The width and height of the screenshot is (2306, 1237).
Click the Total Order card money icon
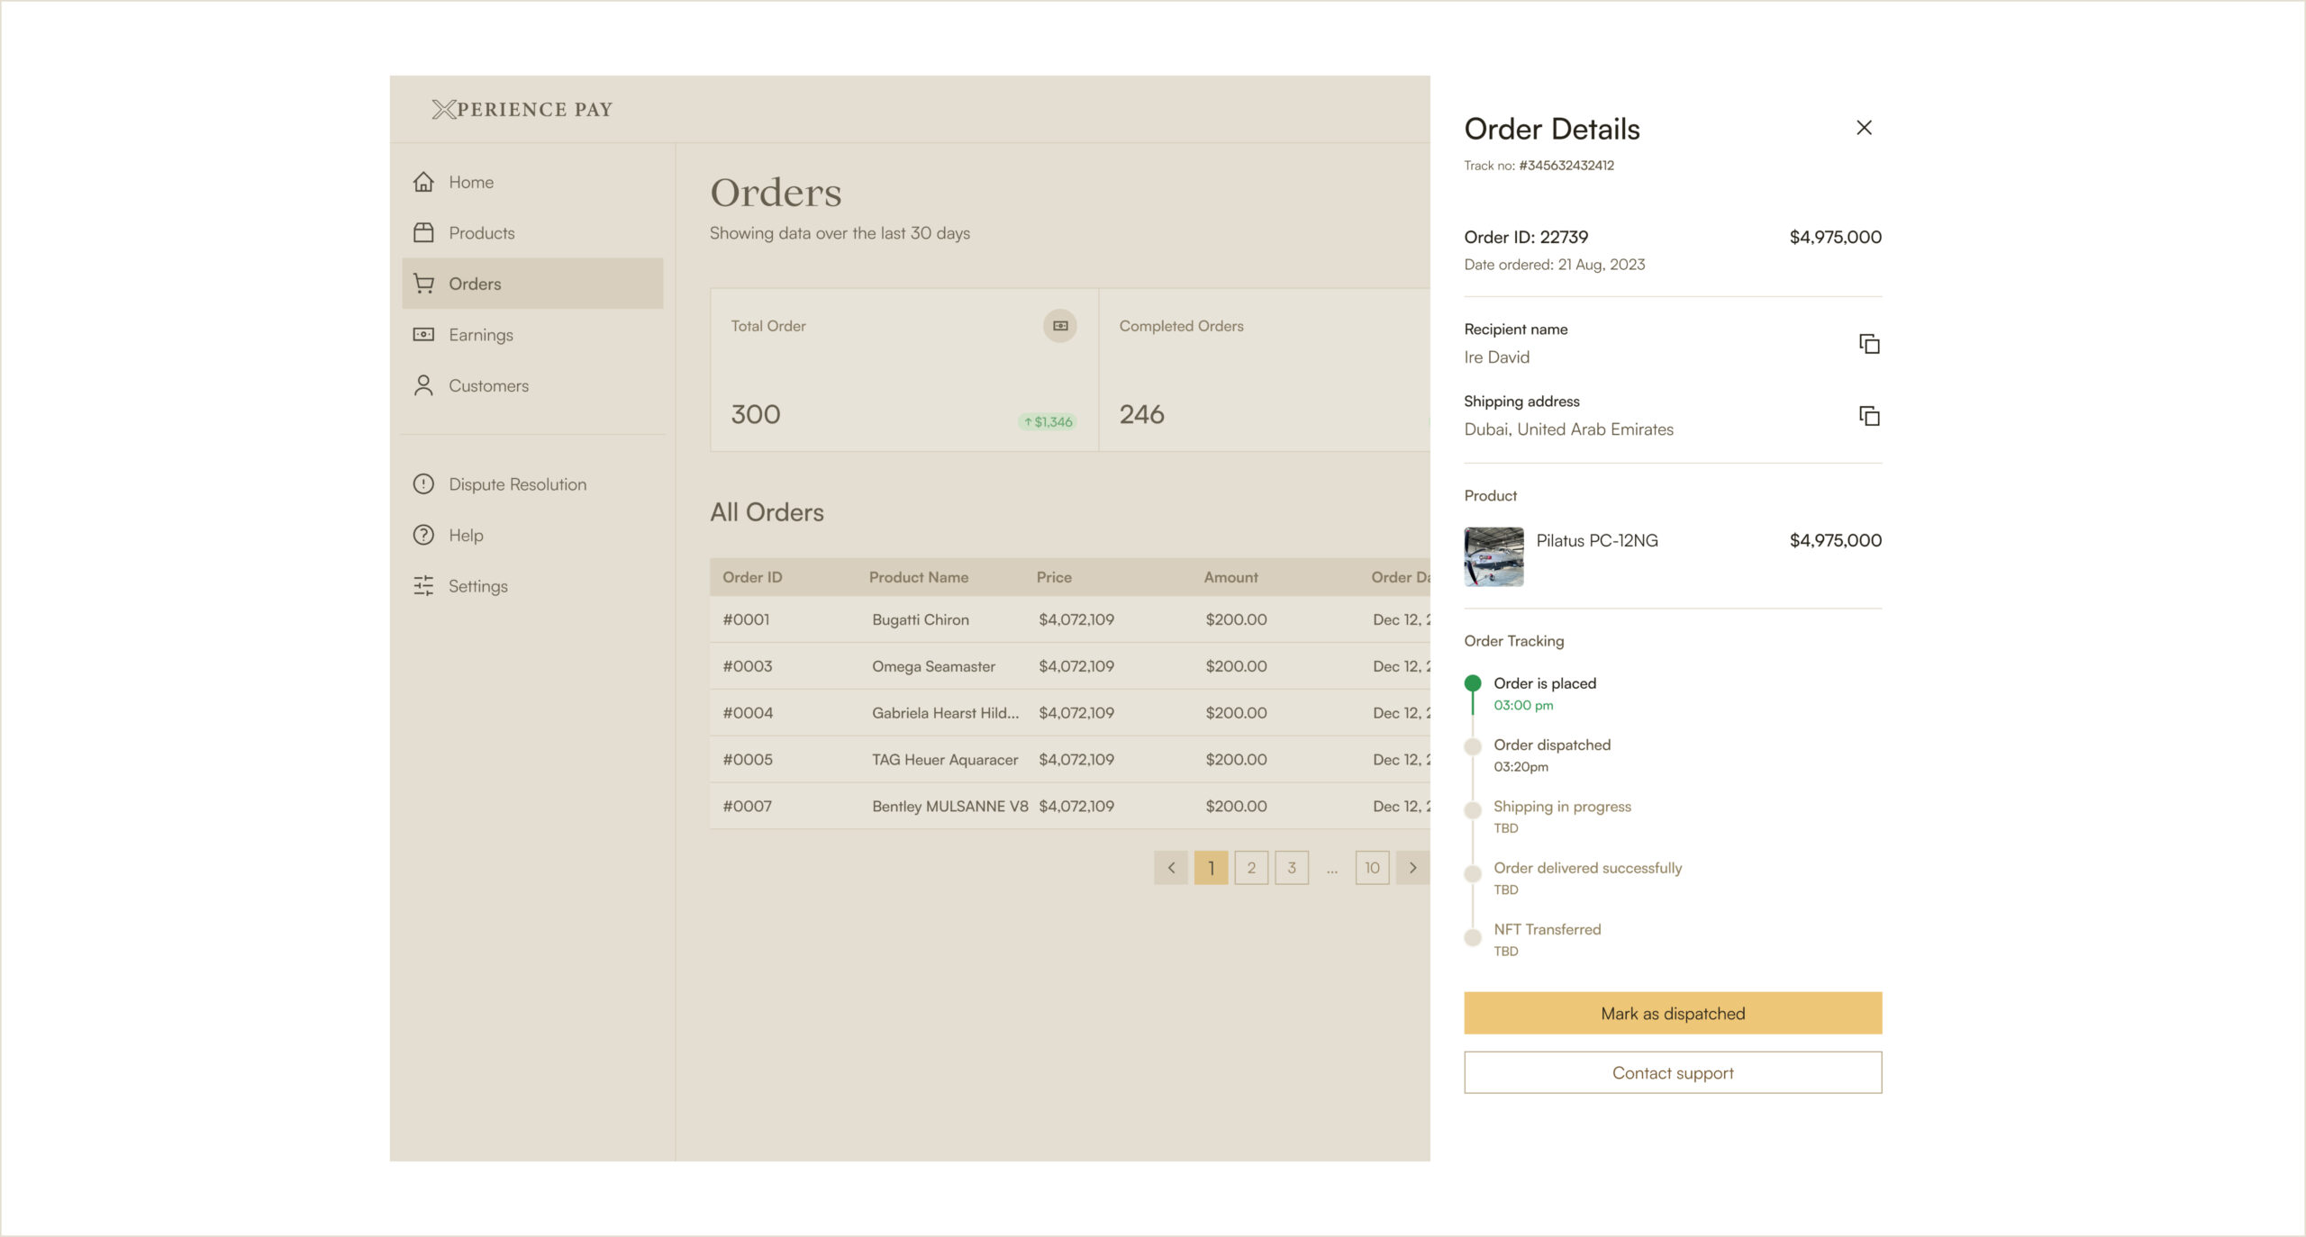(x=1060, y=326)
